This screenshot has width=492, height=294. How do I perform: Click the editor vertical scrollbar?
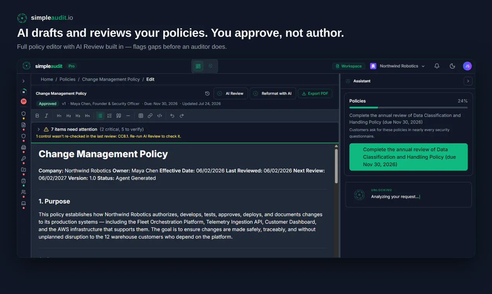(336, 166)
